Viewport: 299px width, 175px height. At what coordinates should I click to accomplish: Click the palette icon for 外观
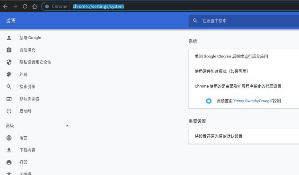pyautogui.click(x=9, y=75)
